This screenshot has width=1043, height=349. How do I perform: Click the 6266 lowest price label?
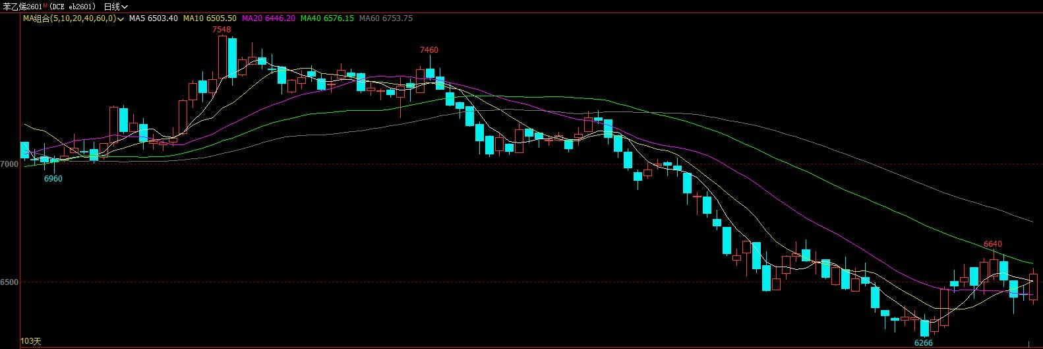(923, 343)
